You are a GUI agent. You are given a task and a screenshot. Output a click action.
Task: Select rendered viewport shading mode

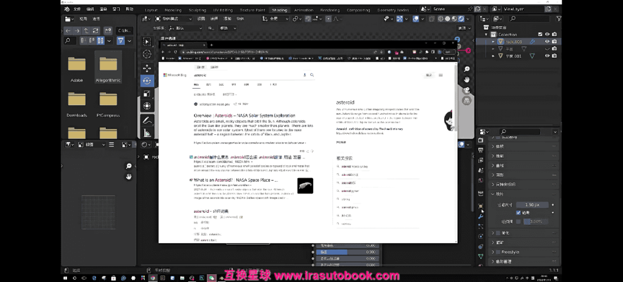461,19
